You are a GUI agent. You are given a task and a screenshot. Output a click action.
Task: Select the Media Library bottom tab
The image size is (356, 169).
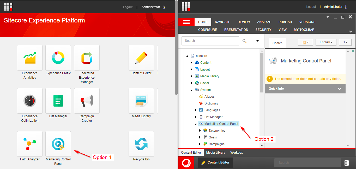(x=215, y=153)
